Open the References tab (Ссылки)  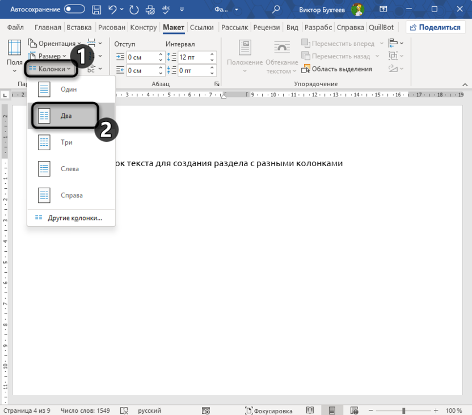point(201,27)
